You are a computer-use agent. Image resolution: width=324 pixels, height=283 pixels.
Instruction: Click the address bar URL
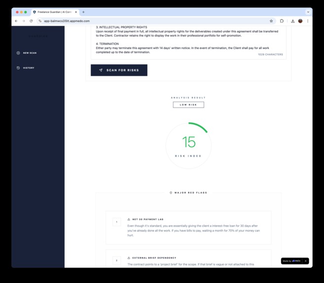coord(67,21)
